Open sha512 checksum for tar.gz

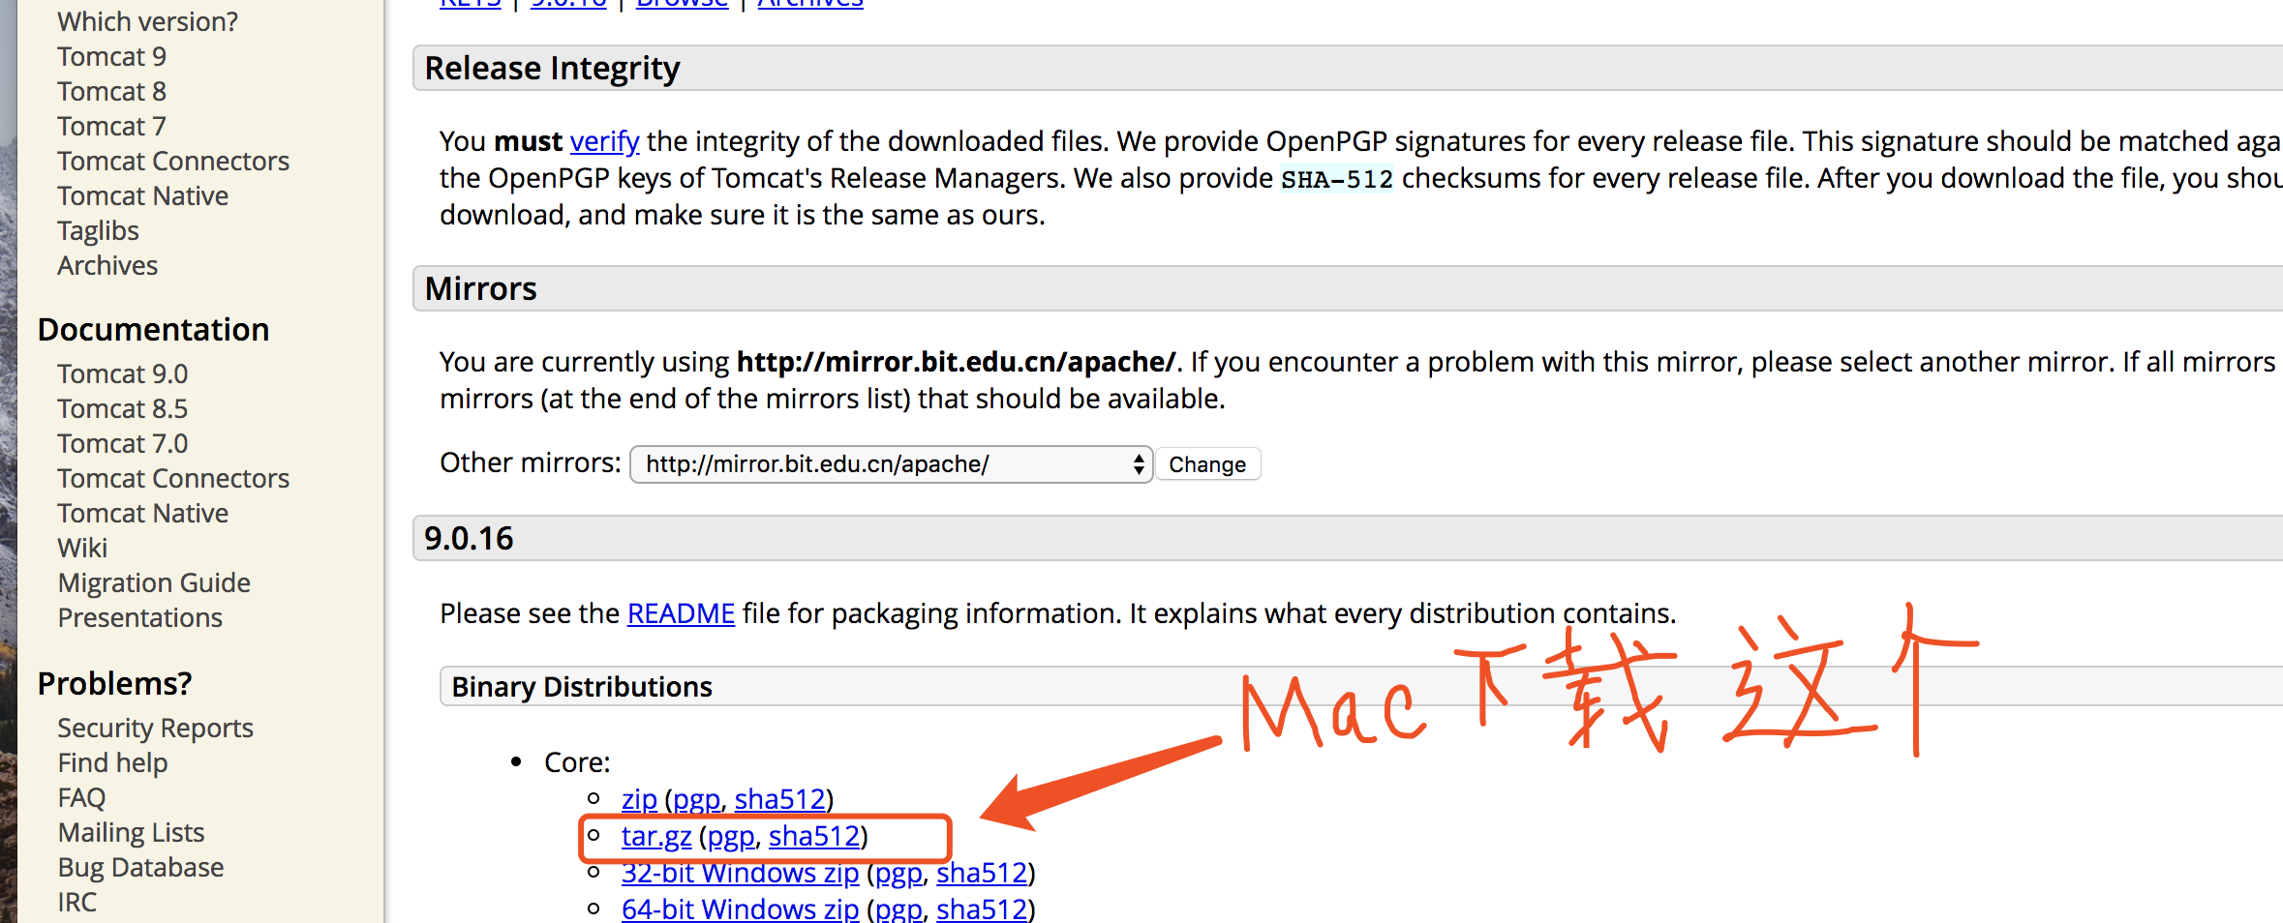click(x=814, y=837)
